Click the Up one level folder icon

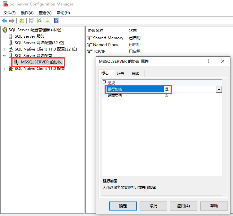(x=22, y=21)
